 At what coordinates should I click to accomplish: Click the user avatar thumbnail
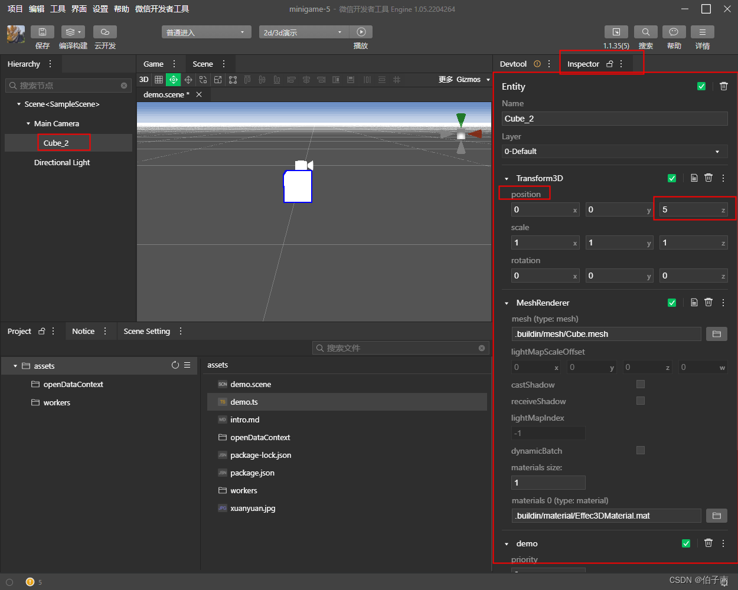[16, 34]
